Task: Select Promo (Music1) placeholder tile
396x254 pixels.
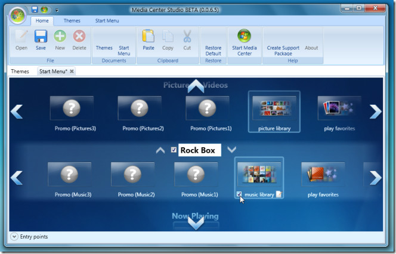Action: (x=196, y=174)
